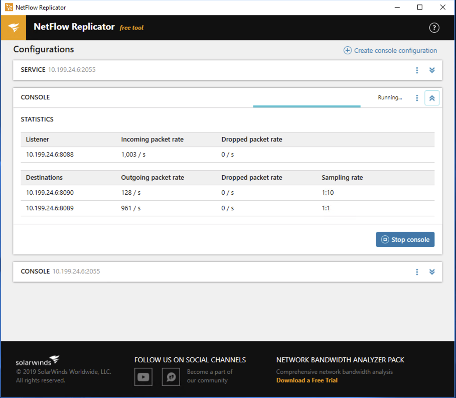Open the help question mark icon
Image resolution: width=456 pixels, height=398 pixels.
(434, 28)
